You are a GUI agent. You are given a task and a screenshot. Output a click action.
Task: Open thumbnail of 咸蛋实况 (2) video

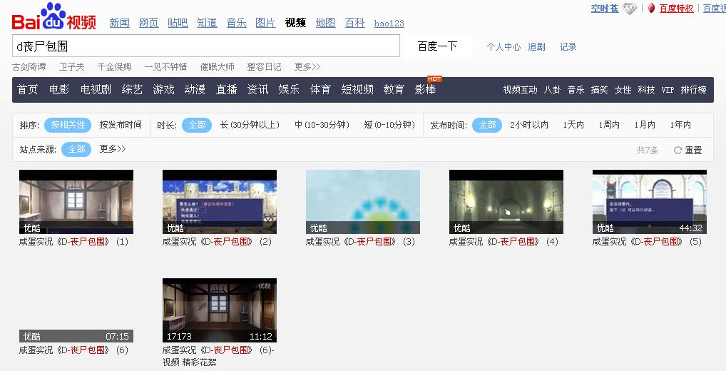(220, 202)
